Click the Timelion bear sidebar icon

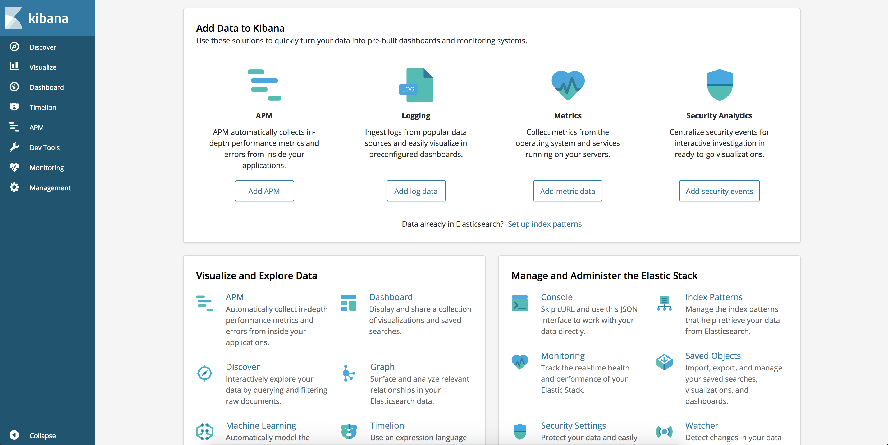[x=14, y=107]
